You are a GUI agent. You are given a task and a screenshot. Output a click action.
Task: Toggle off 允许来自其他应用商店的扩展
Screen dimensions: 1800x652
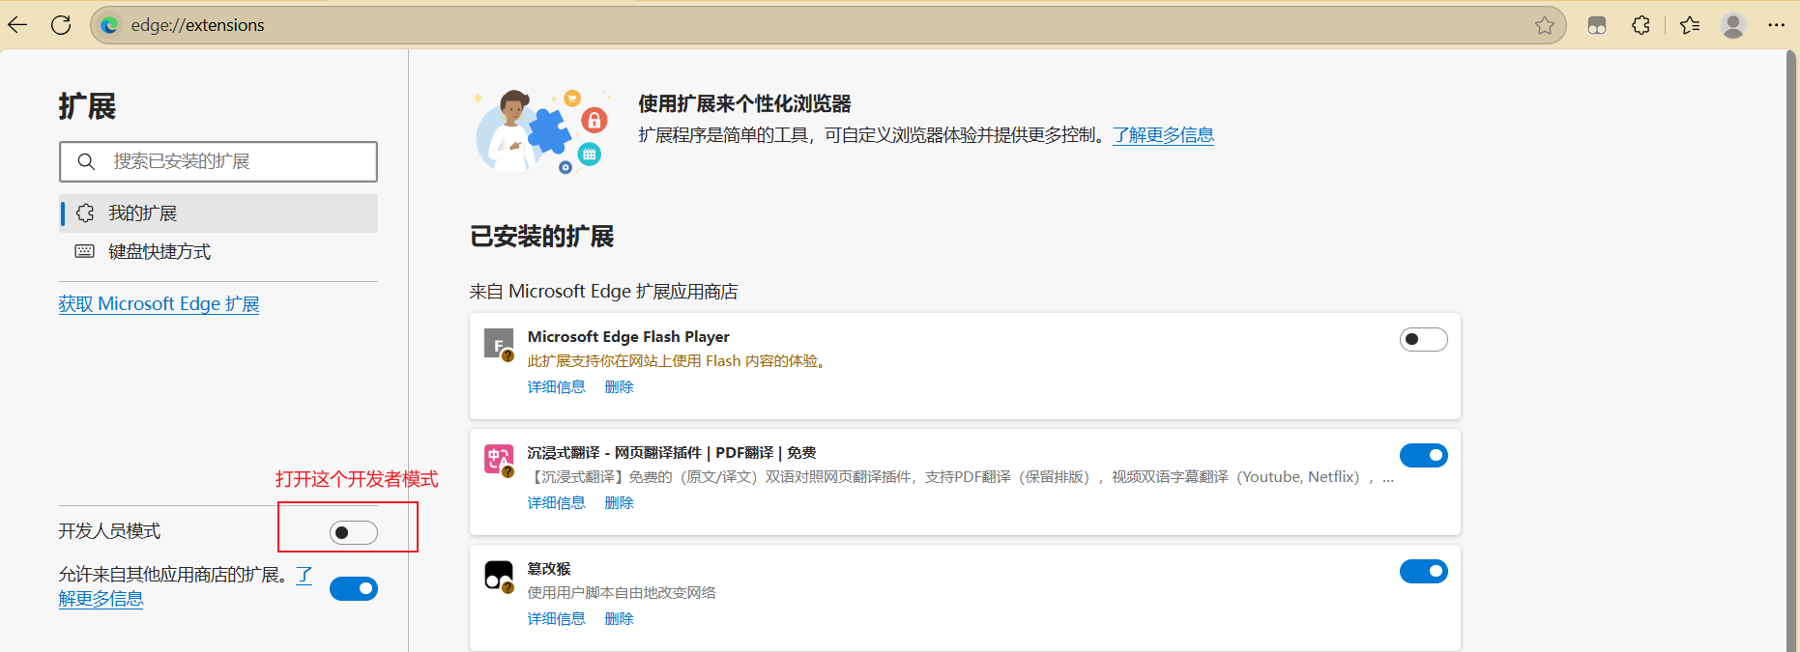[354, 588]
